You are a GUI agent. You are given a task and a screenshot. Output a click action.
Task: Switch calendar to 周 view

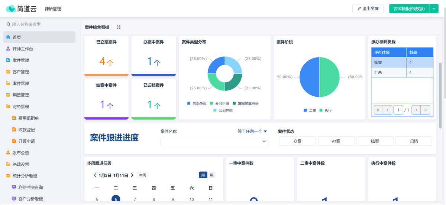pyautogui.click(x=203, y=175)
